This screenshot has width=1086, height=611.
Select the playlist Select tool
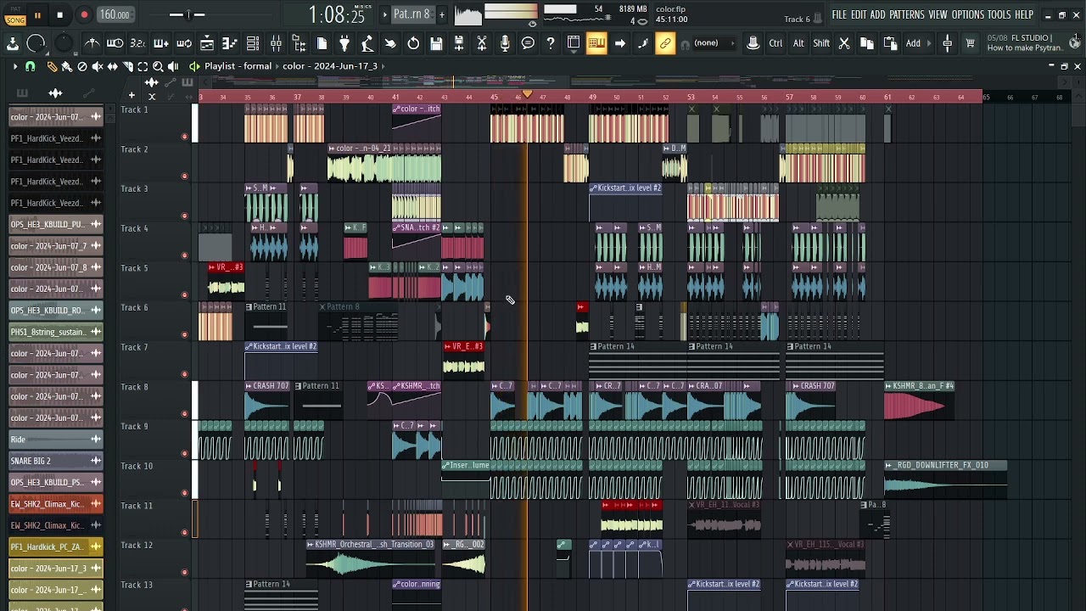tap(143, 66)
